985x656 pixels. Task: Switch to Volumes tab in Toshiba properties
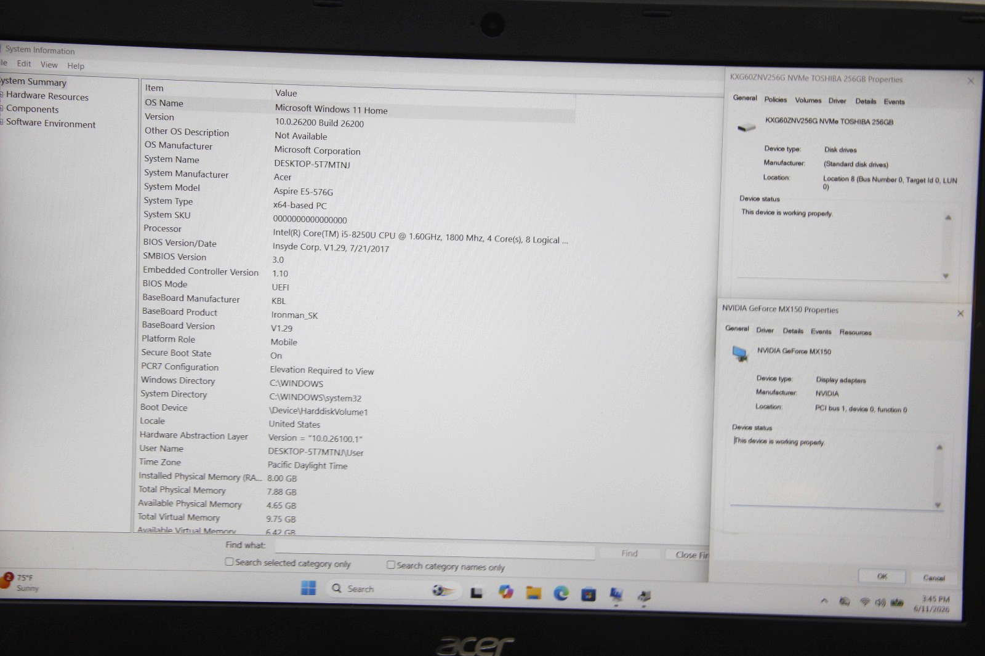coord(808,100)
